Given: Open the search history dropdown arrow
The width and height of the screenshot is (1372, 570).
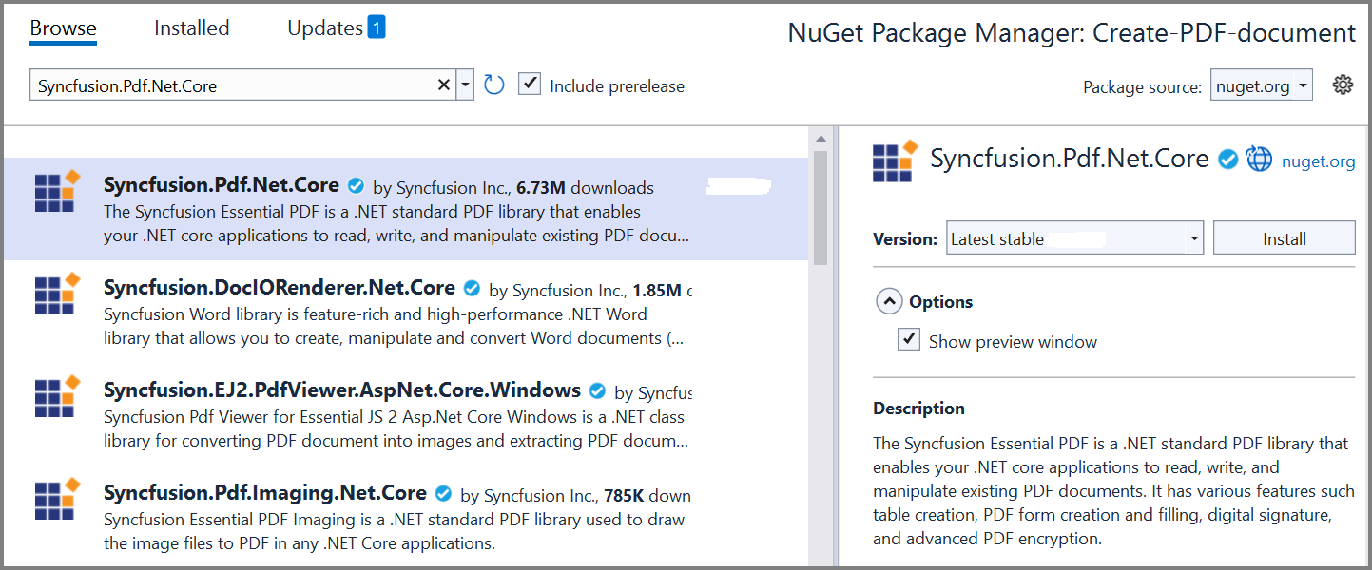Looking at the screenshot, I should (465, 85).
